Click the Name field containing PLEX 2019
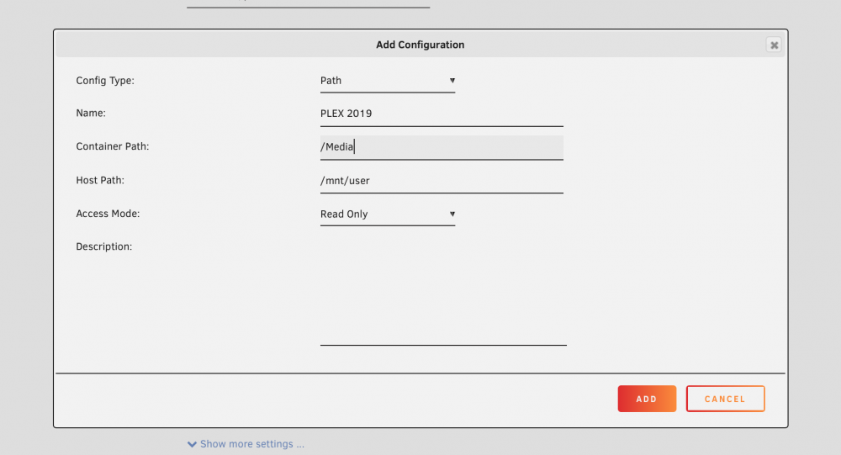 click(442, 114)
